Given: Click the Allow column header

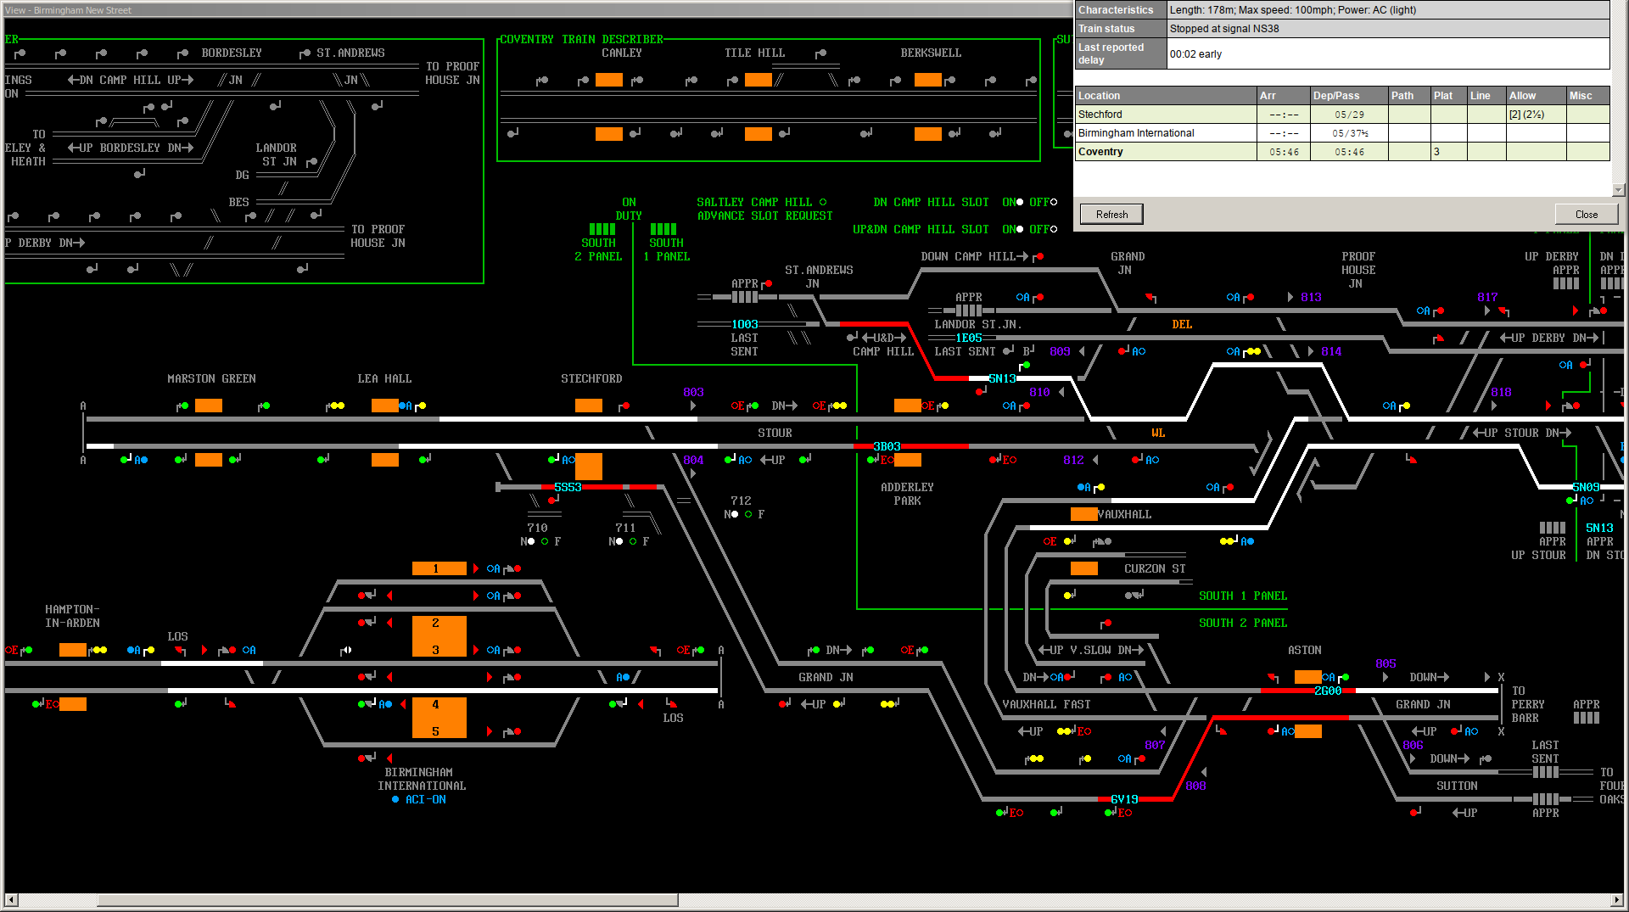Looking at the screenshot, I should pos(1536,96).
